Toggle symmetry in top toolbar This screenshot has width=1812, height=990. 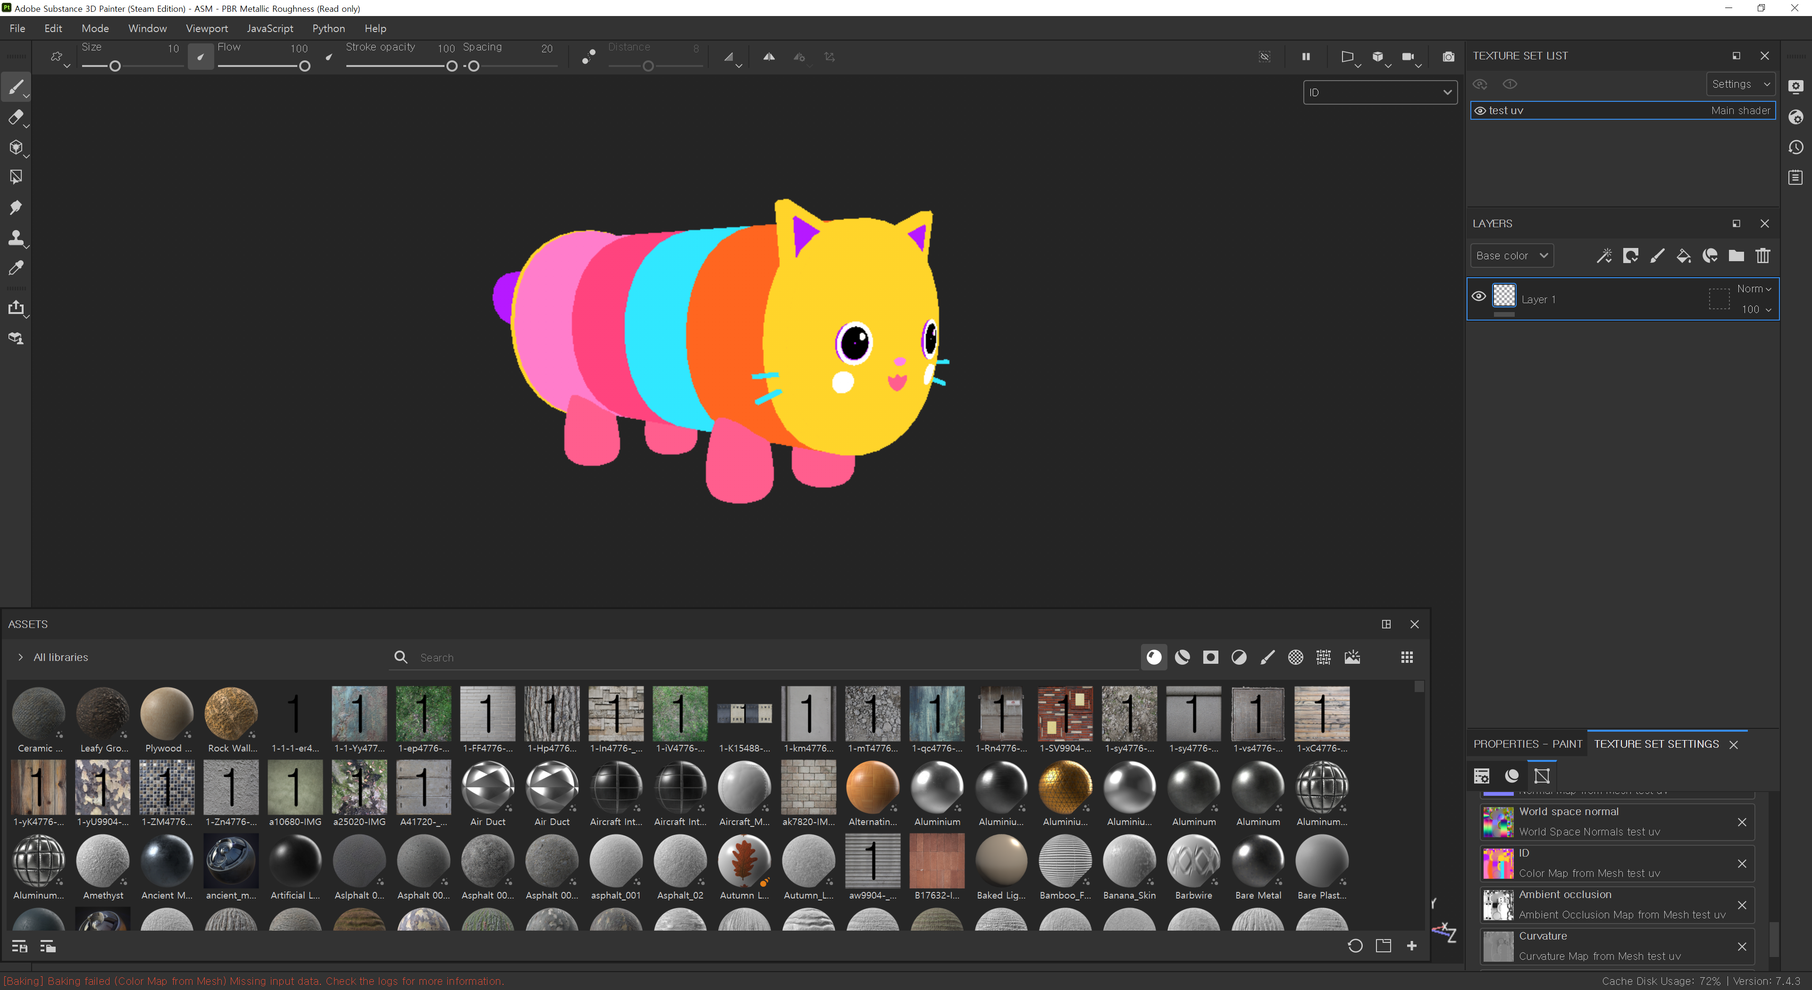[x=769, y=57]
